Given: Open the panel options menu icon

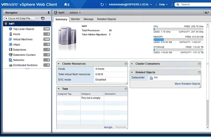Looking at the screenshot, I should (206, 13).
